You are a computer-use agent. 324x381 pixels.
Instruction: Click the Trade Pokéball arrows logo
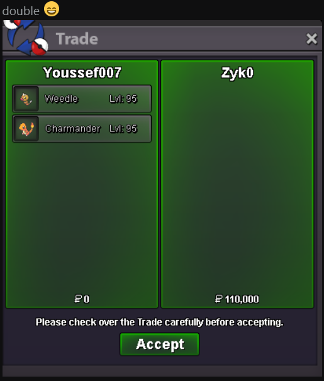coord(26,37)
